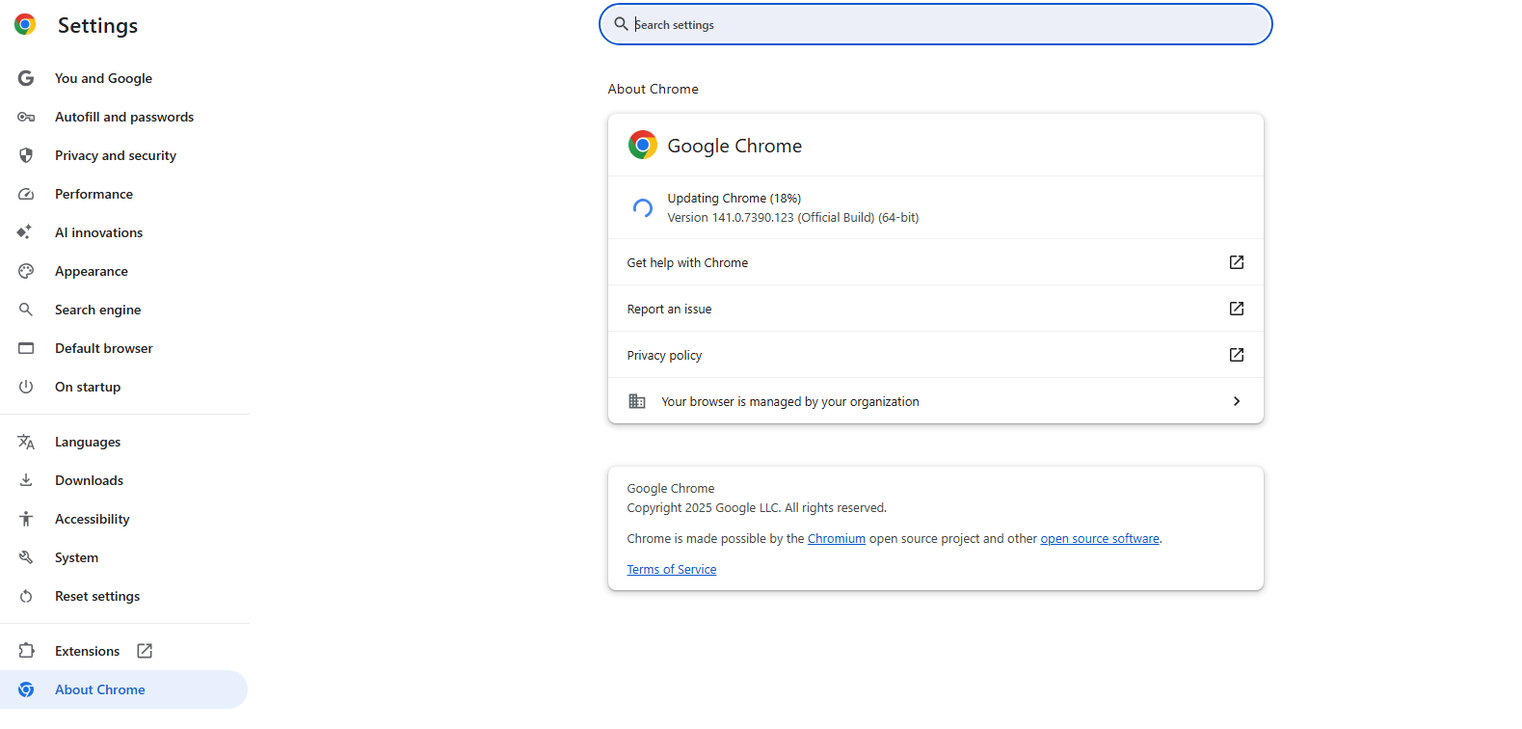Open Autofill and passwords section
The width and height of the screenshot is (1522, 729).
click(x=124, y=117)
